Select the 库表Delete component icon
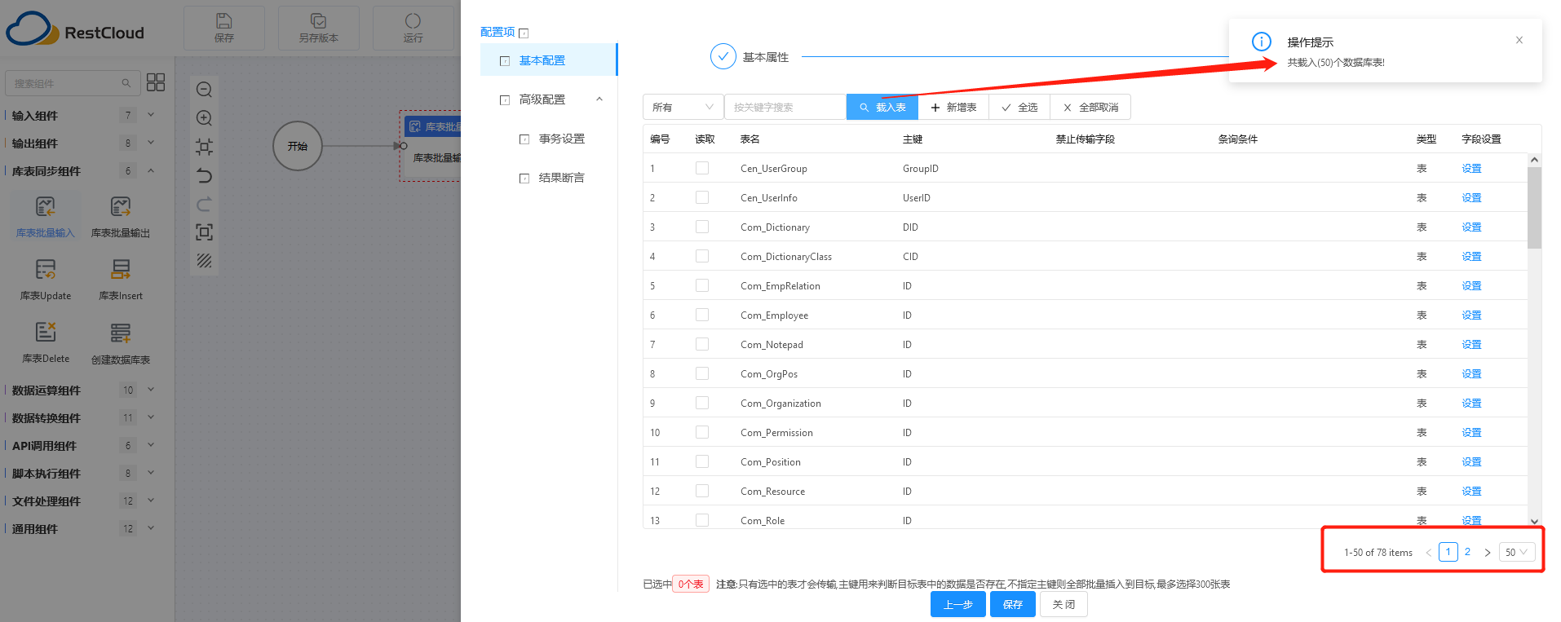This screenshot has width=1561, height=622. click(x=46, y=332)
